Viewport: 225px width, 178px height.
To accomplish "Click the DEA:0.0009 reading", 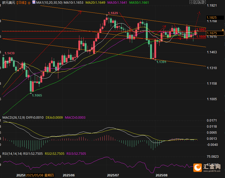I will click(54, 118).
